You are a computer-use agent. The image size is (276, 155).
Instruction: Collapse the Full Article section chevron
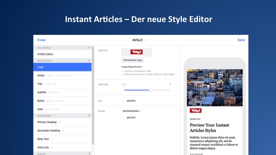pyautogui.click(x=89, y=48)
